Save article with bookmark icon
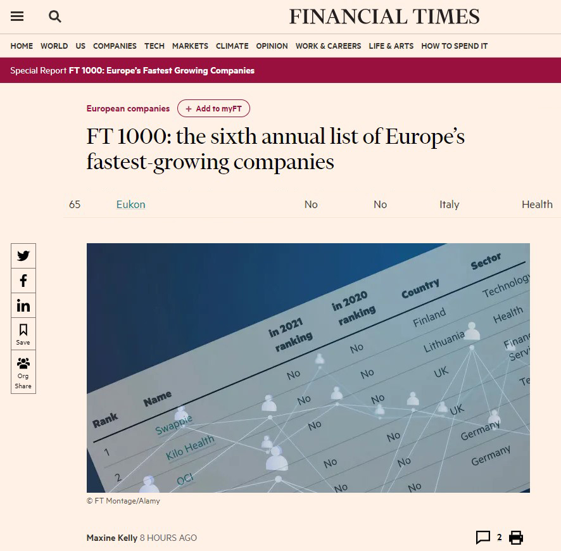This screenshot has width=561, height=551. point(23,334)
